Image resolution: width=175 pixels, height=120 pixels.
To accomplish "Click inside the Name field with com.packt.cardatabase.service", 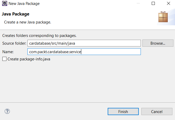I will 84,52.
